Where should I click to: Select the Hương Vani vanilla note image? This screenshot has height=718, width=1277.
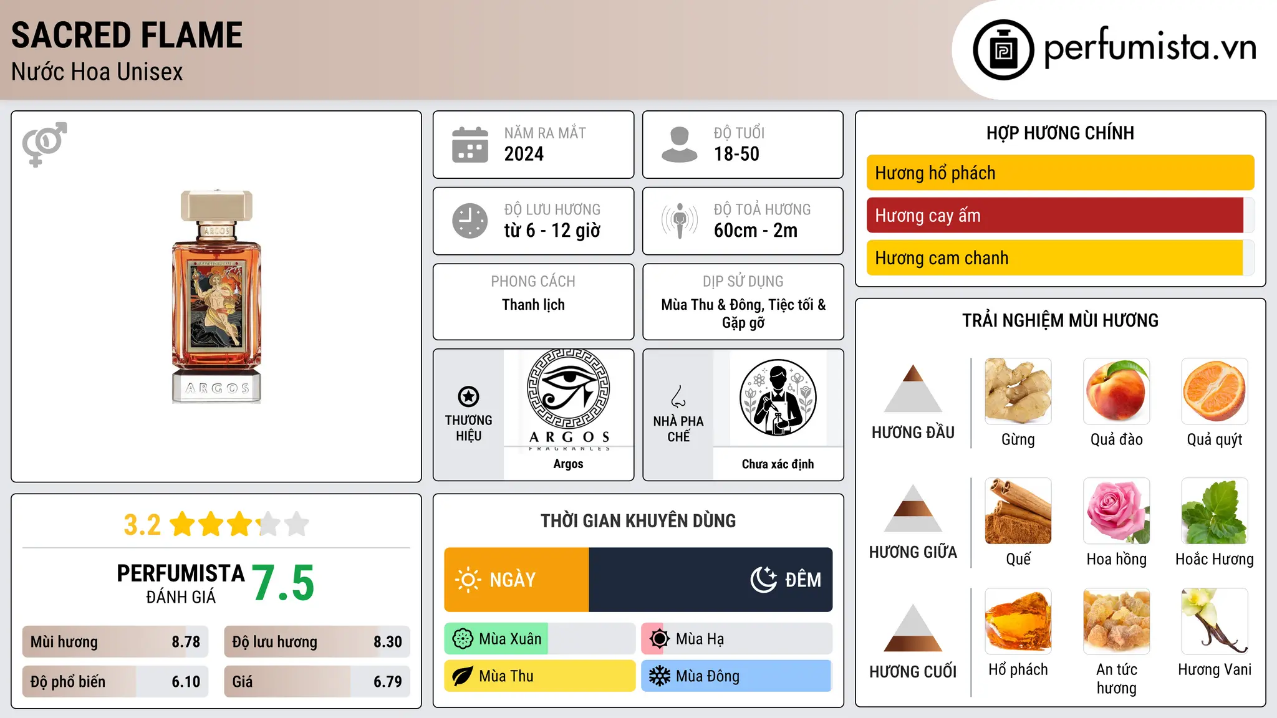point(1215,621)
